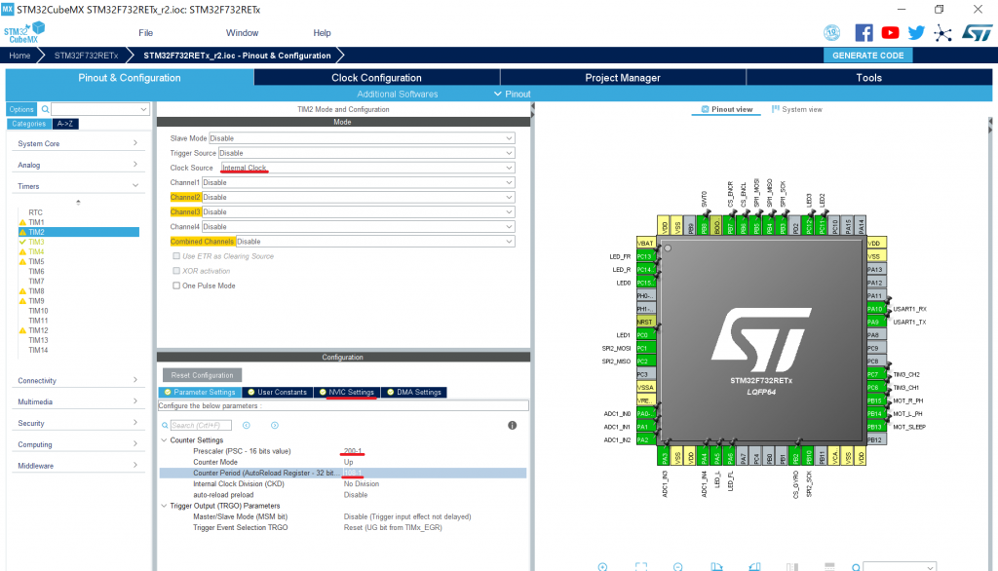The height and width of the screenshot is (571, 998).
Task: Toggle the XOR activation checkbox
Action: (176, 271)
